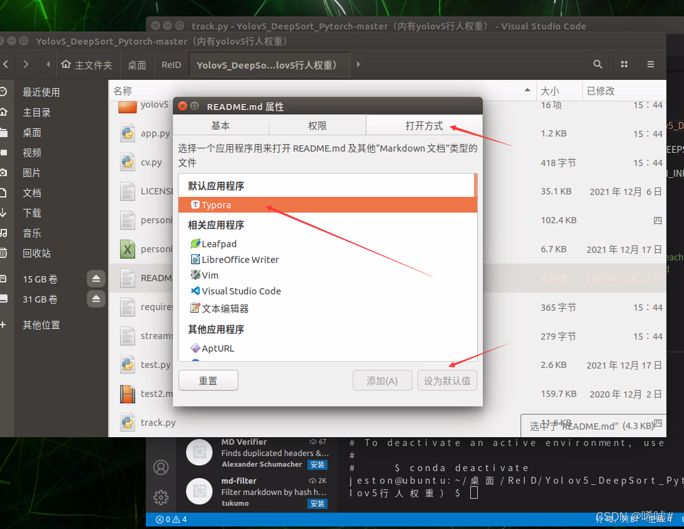Select the app.py file
Screen dimensions: 684x529
[155, 133]
